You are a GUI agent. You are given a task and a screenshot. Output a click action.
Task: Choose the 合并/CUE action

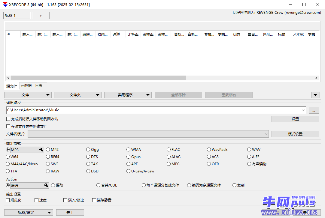pyautogui.click(x=107, y=185)
